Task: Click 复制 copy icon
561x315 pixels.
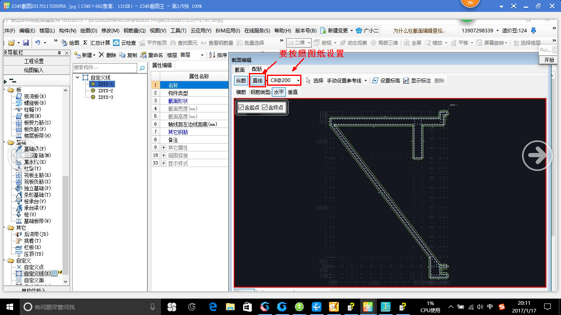Action: coord(122,55)
